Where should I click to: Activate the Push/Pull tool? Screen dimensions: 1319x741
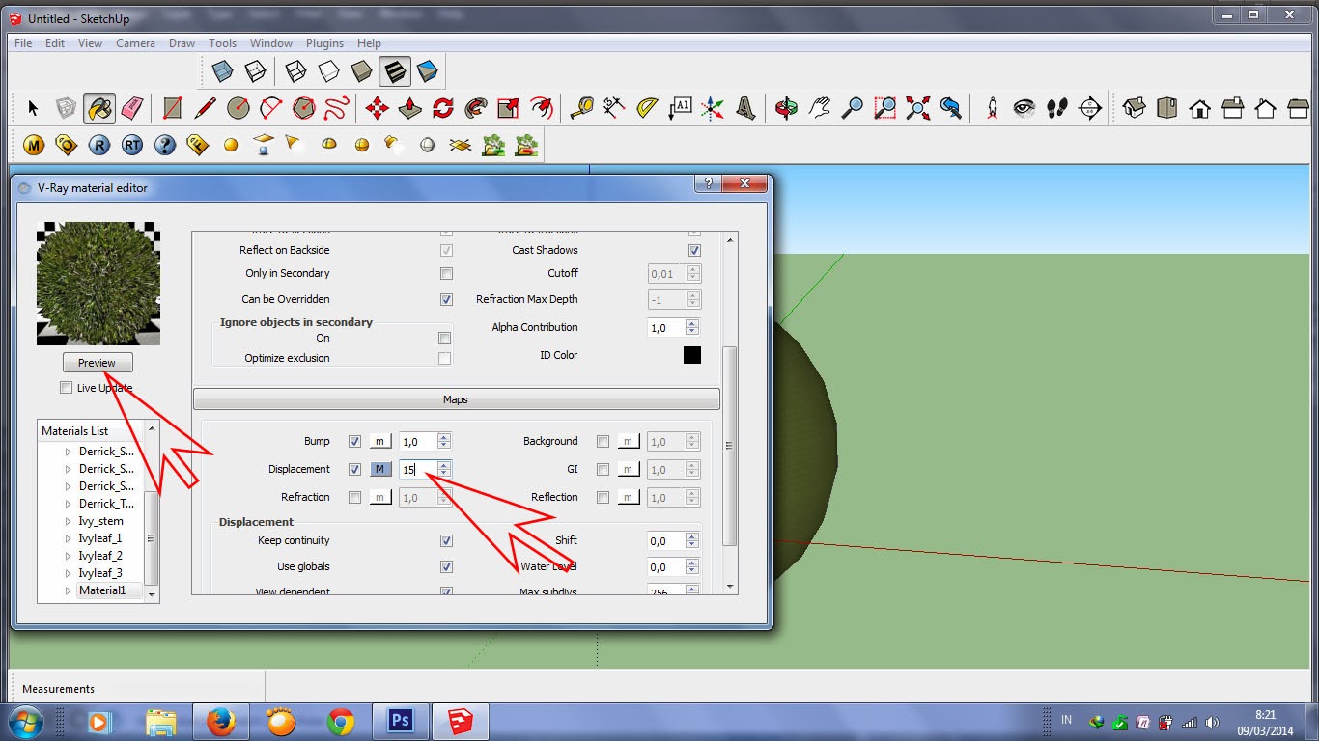tap(409, 108)
